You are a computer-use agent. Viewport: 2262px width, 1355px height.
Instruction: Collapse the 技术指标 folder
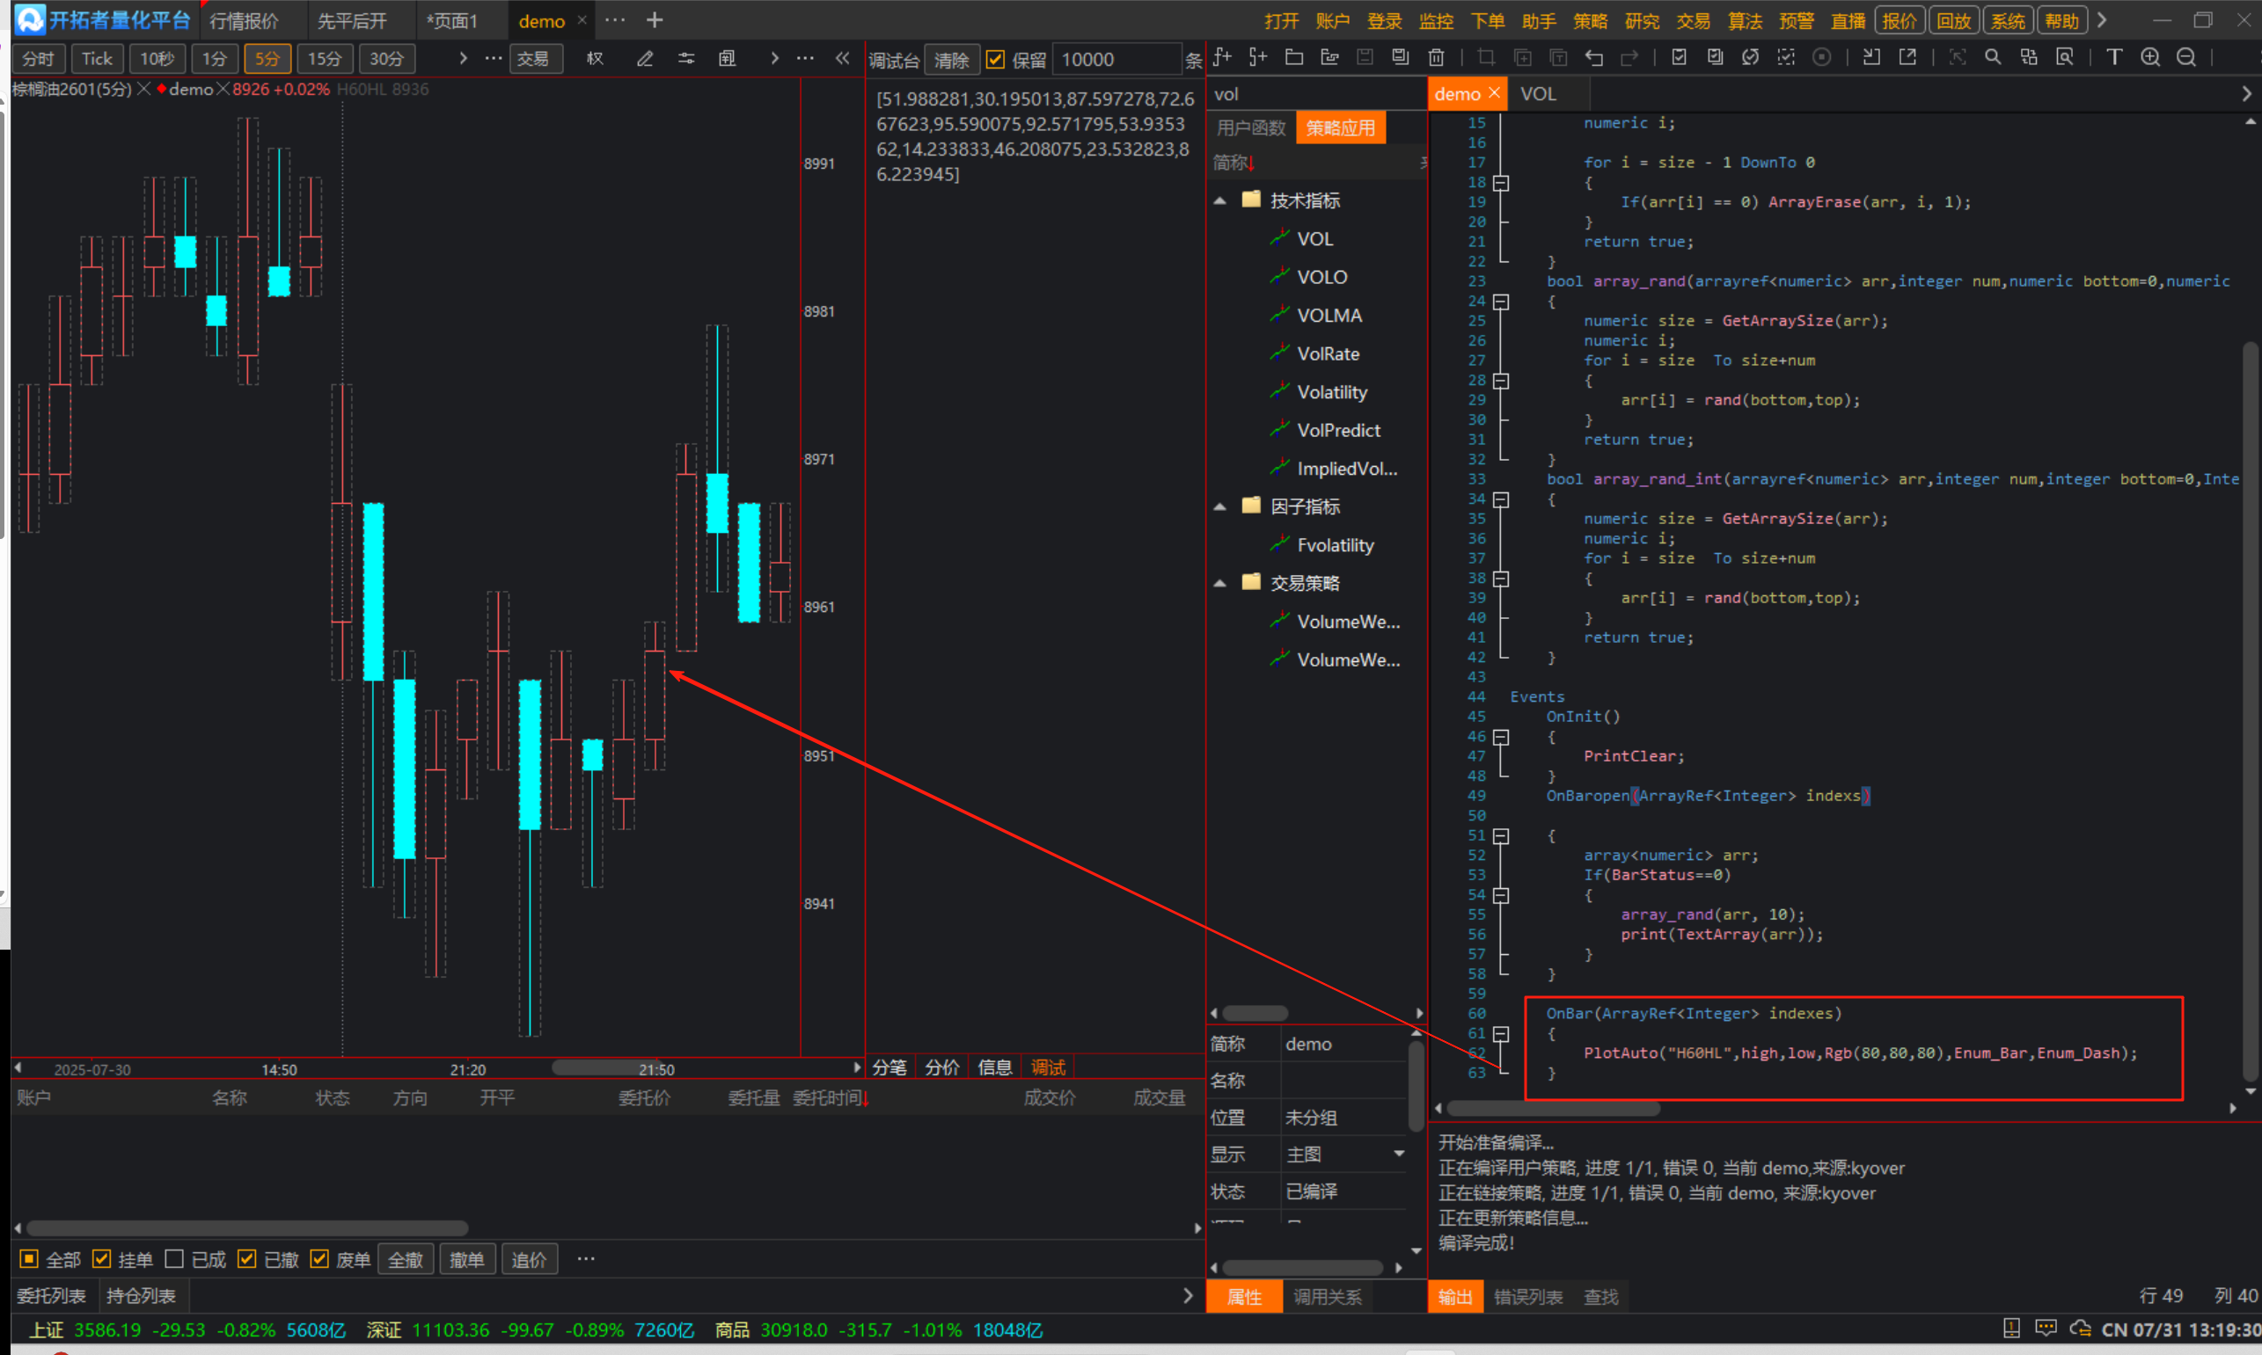[1219, 200]
